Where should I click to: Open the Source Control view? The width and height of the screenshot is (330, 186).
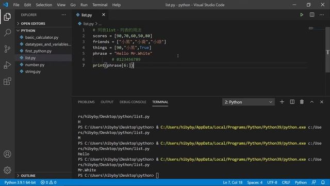7,49
